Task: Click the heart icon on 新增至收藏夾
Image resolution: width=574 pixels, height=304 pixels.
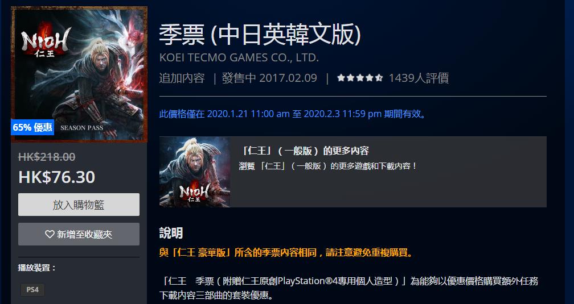Action: click(50, 234)
